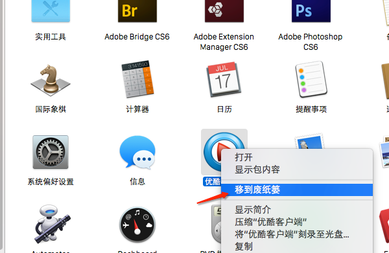Choose 显示包内容 in context menu

[x=297, y=170]
